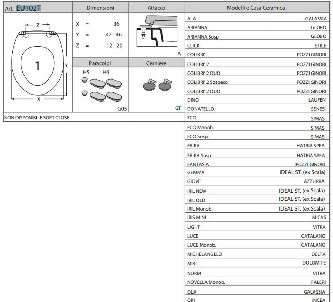The image size is (333, 302).
Task: Click the model name "DINO"
Action: [x=193, y=100]
